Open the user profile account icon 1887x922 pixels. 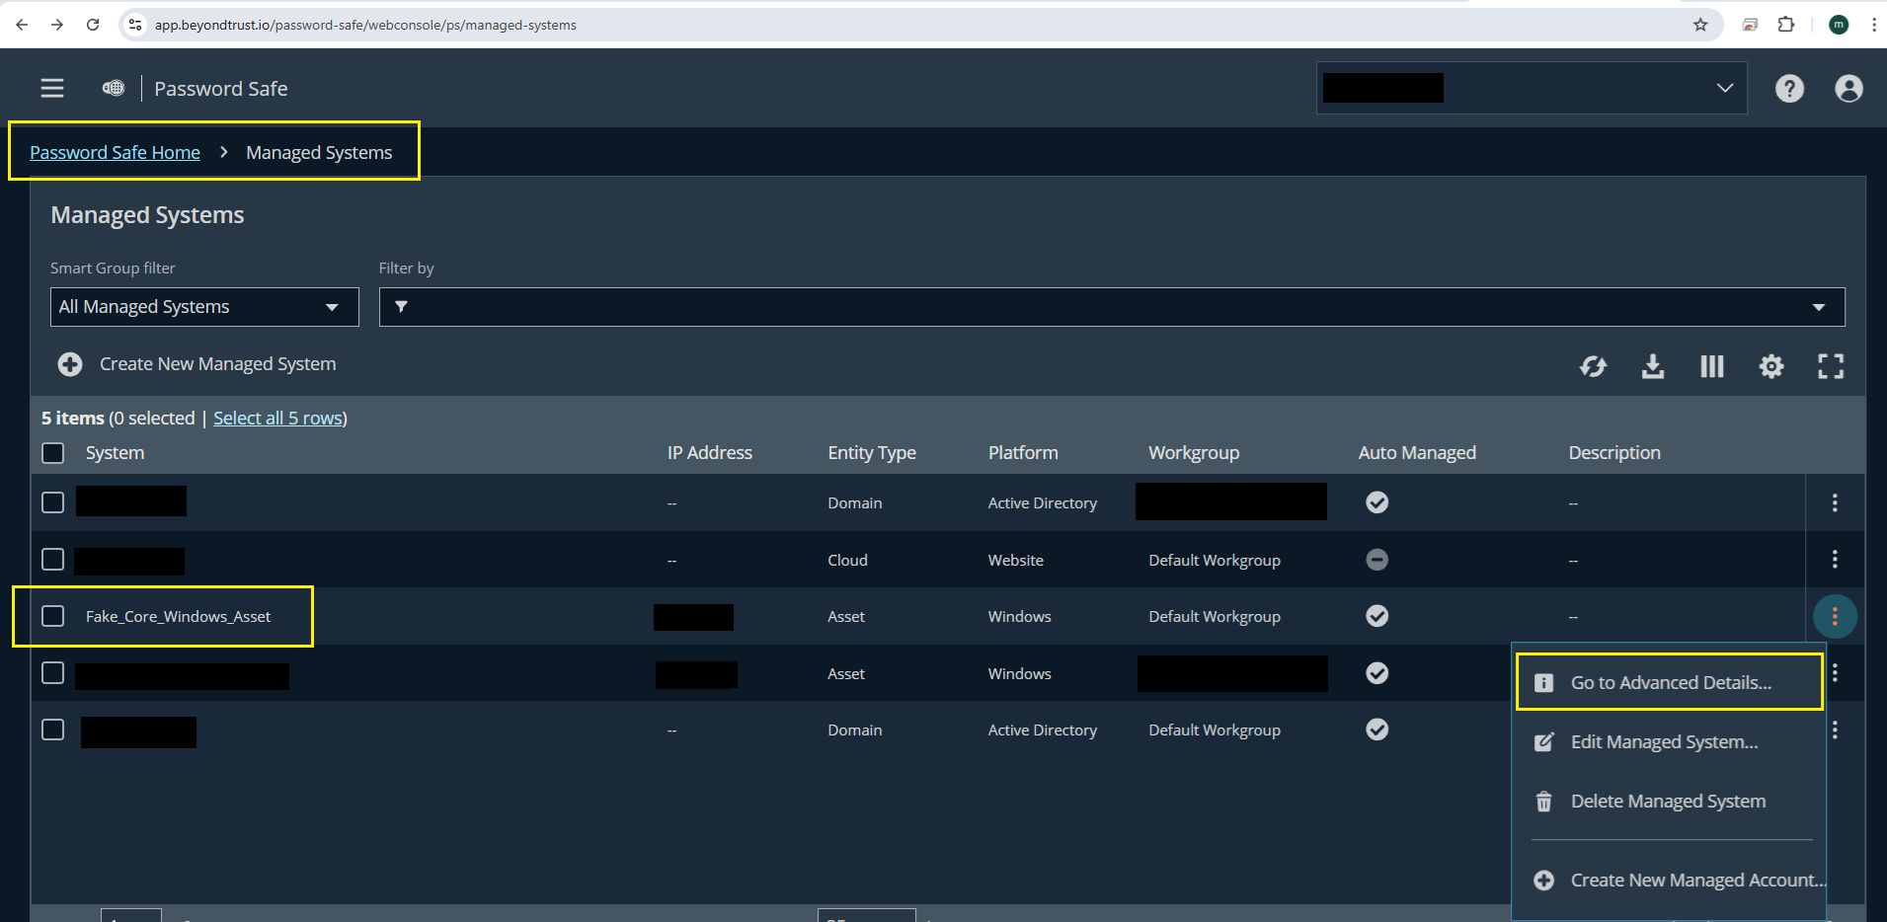coord(1848,89)
